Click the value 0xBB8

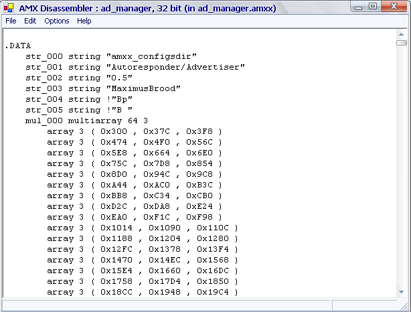[114, 196]
